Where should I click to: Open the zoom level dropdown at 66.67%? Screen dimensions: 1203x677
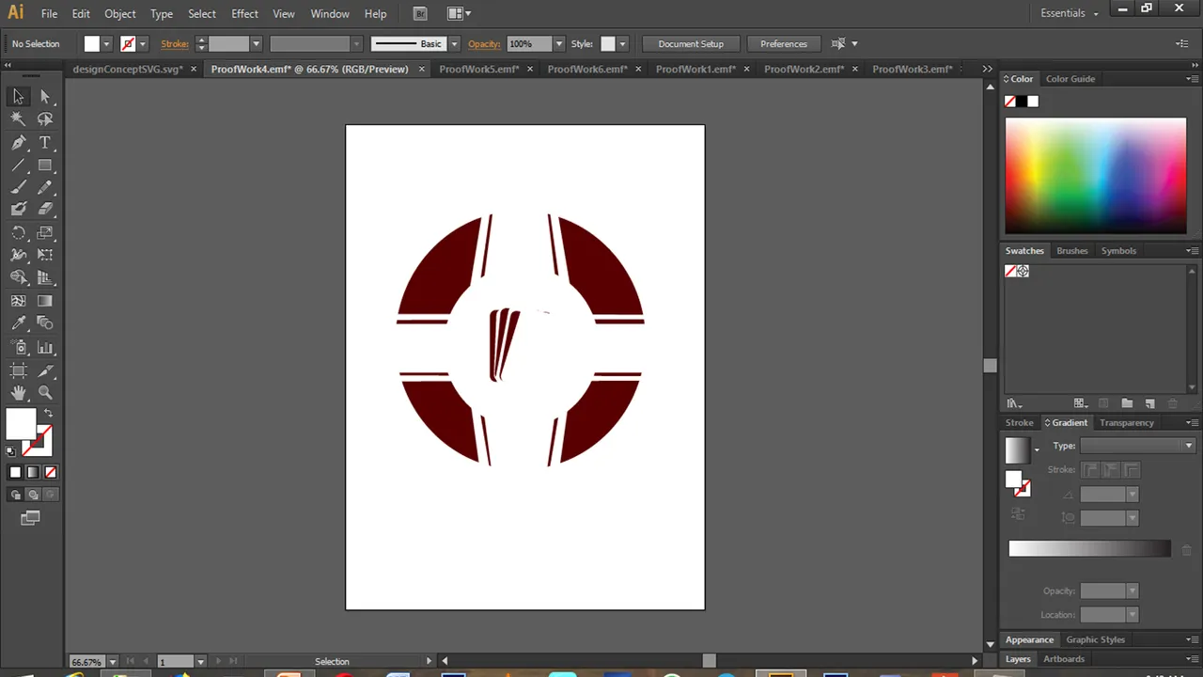[x=112, y=662]
